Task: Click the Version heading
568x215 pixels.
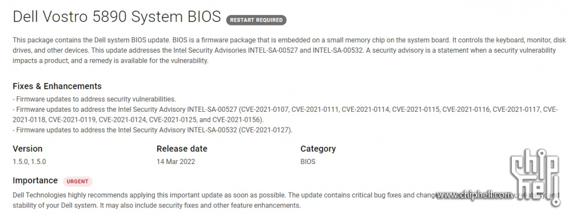Action: coord(28,148)
